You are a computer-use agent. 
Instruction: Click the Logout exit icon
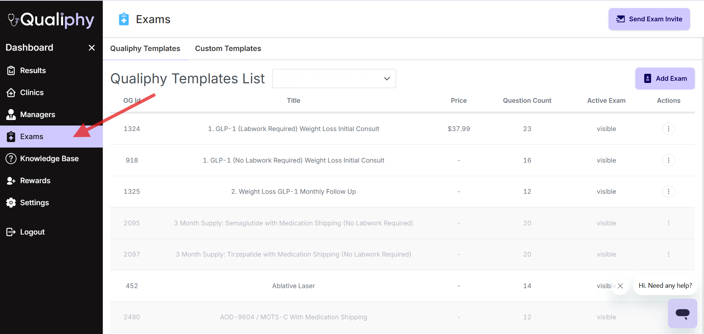click(x=11, y=232)
